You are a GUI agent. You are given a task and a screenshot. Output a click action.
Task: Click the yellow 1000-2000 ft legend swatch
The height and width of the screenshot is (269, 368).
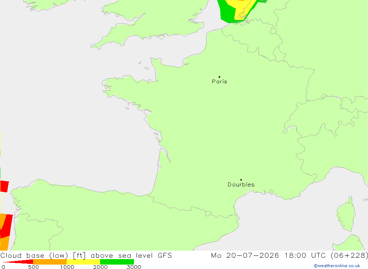(83, 262)
